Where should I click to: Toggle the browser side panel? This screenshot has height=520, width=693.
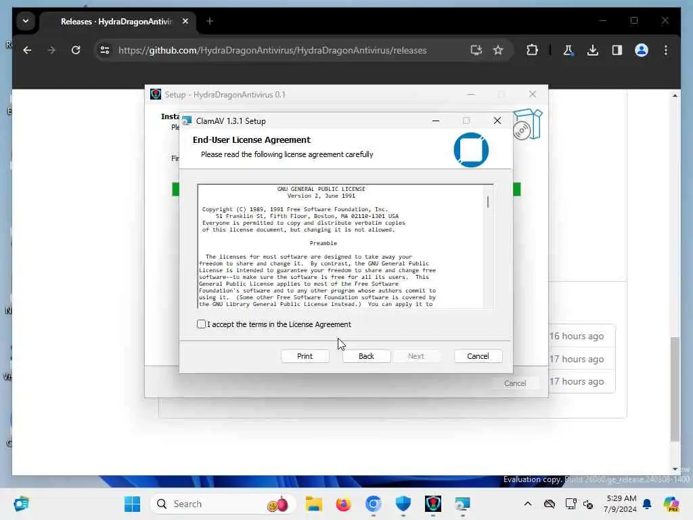(617, 50)
